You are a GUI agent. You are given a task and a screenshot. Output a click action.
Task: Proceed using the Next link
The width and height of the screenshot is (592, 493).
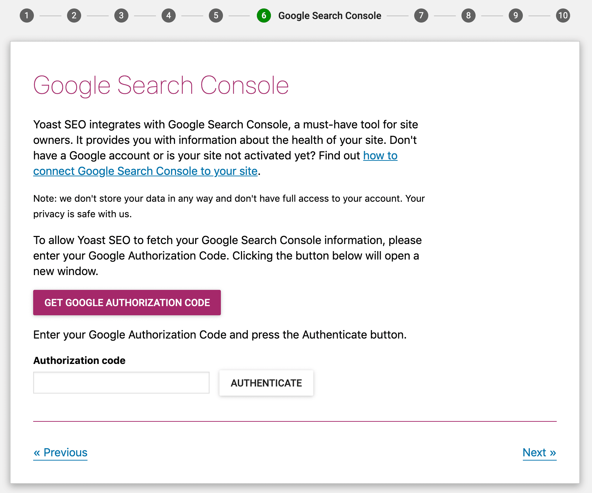coord(539,452)
